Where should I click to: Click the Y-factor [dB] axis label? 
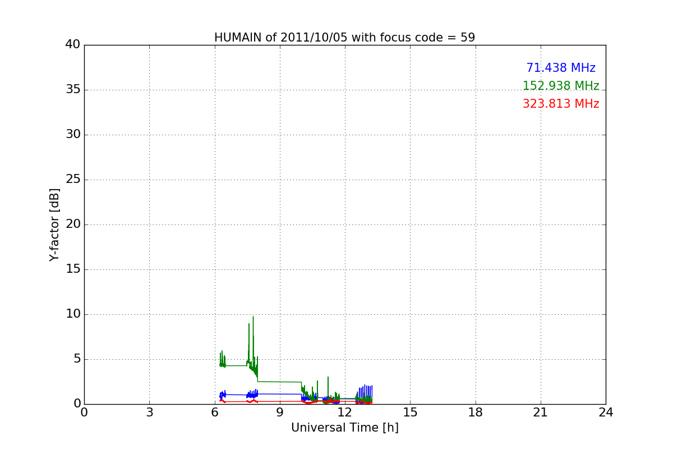pos(54,224)
